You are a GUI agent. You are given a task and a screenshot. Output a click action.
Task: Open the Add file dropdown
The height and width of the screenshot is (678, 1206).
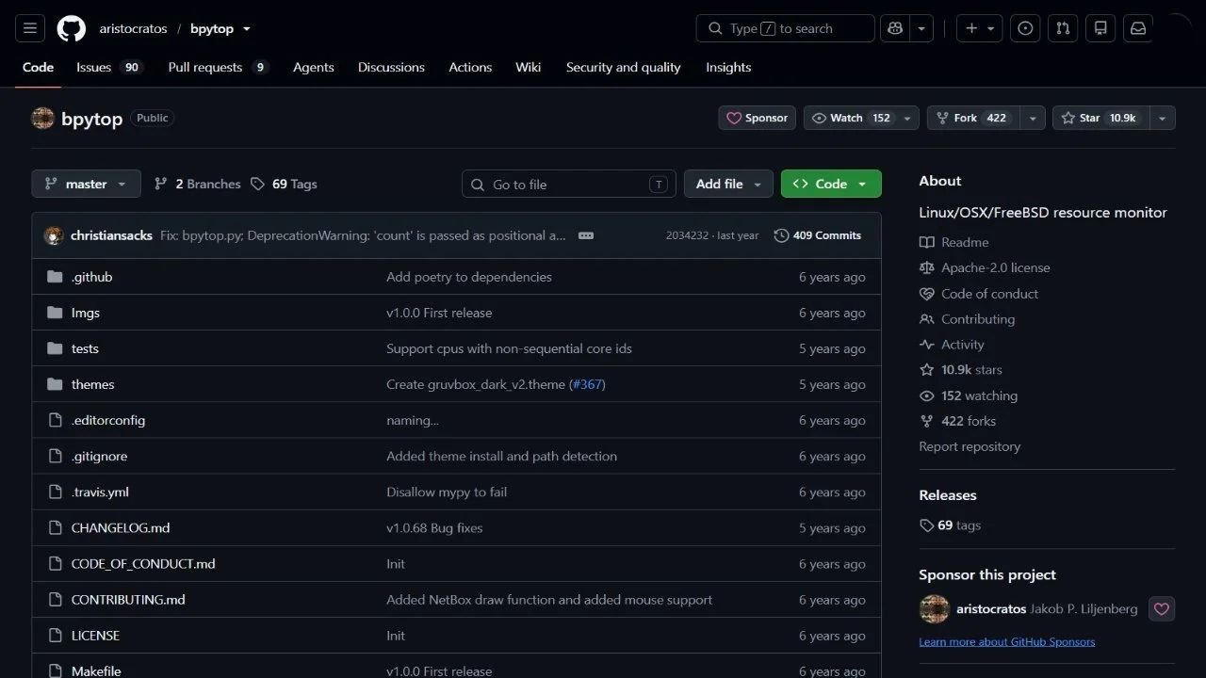728,184
